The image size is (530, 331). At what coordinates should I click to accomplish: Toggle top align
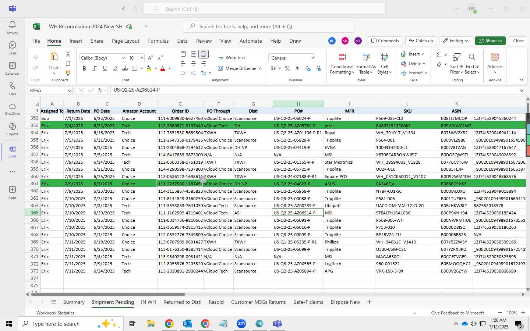(183, 54)
